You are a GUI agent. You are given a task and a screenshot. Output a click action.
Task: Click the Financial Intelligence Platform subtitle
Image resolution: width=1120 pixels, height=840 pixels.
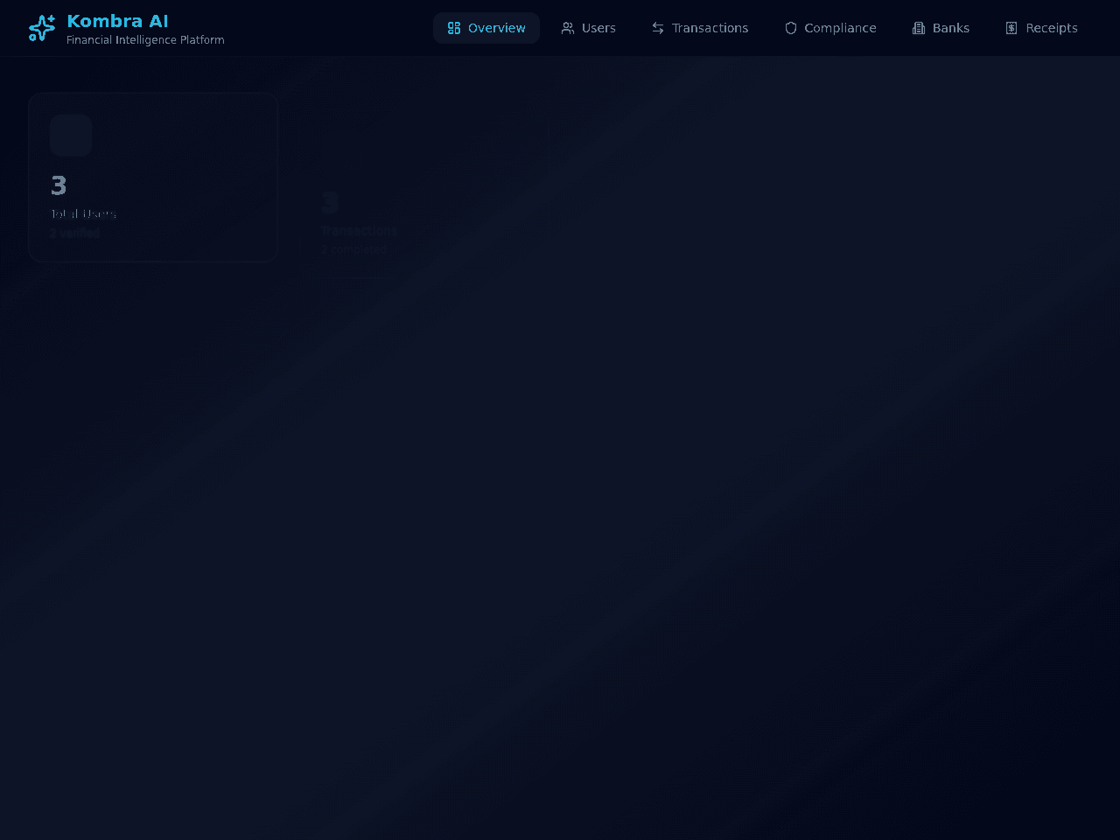click(x=145, y=40)
